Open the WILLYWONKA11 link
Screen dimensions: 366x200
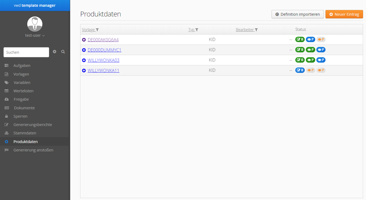103,70
